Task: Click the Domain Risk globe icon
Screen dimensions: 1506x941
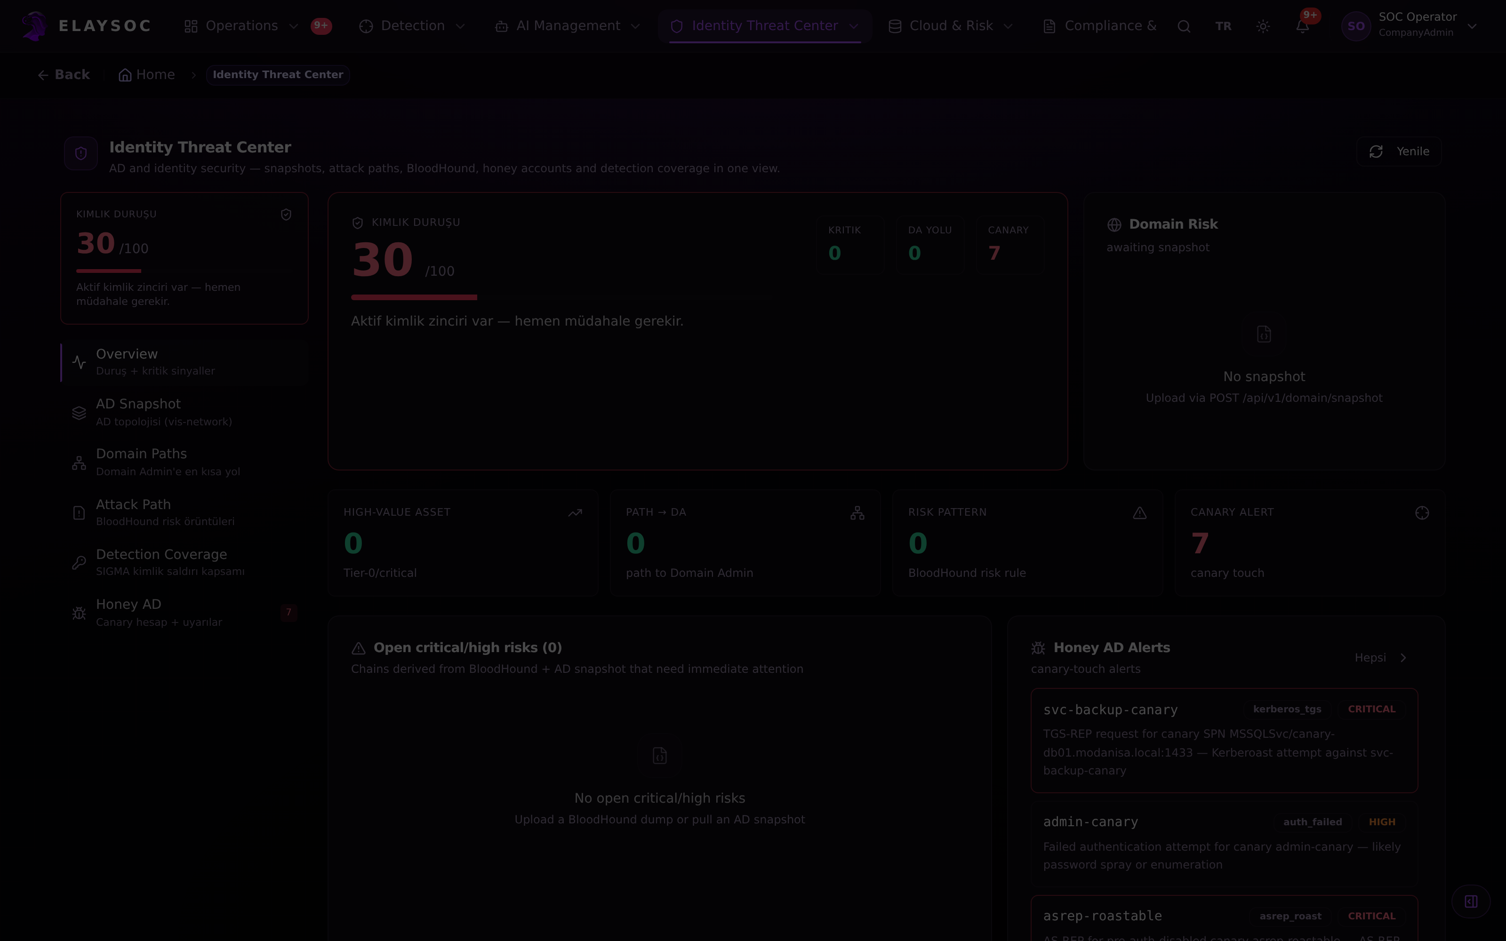Action: [1114, 225]
